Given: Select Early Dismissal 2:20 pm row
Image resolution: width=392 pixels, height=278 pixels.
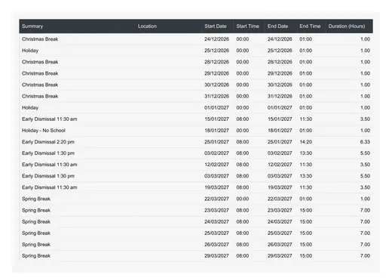Looking at the screenshot, I should click(196, 142).
